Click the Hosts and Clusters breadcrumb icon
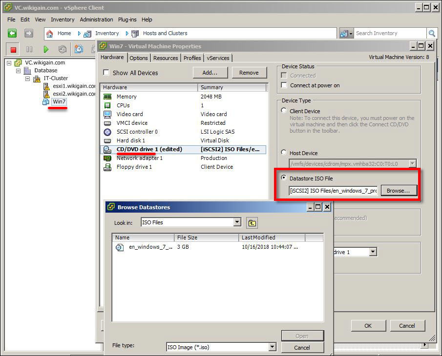The image size is (442, 356). pos(135,34)
